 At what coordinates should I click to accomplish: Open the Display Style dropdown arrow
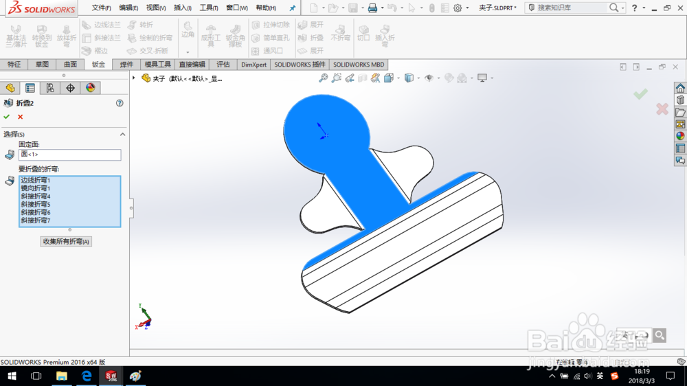[x=418, y=78]
